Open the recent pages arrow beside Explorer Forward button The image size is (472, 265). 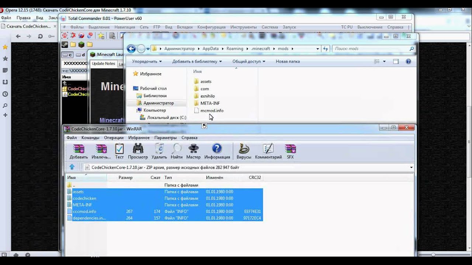click(148, 49)
